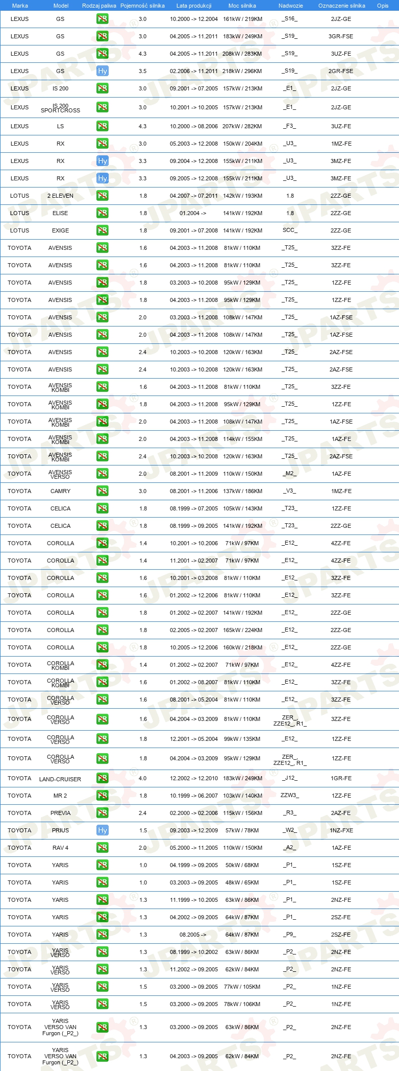Click the fuel icon in the AVENSIS VERSO row
The width and height of the screenshot is (399, 1071).
pyautogui.click(x=103, y=474)
